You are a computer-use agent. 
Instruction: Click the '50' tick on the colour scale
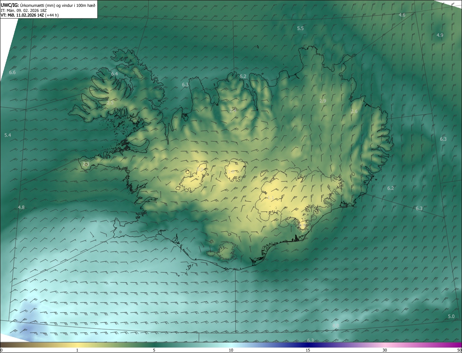459,350
